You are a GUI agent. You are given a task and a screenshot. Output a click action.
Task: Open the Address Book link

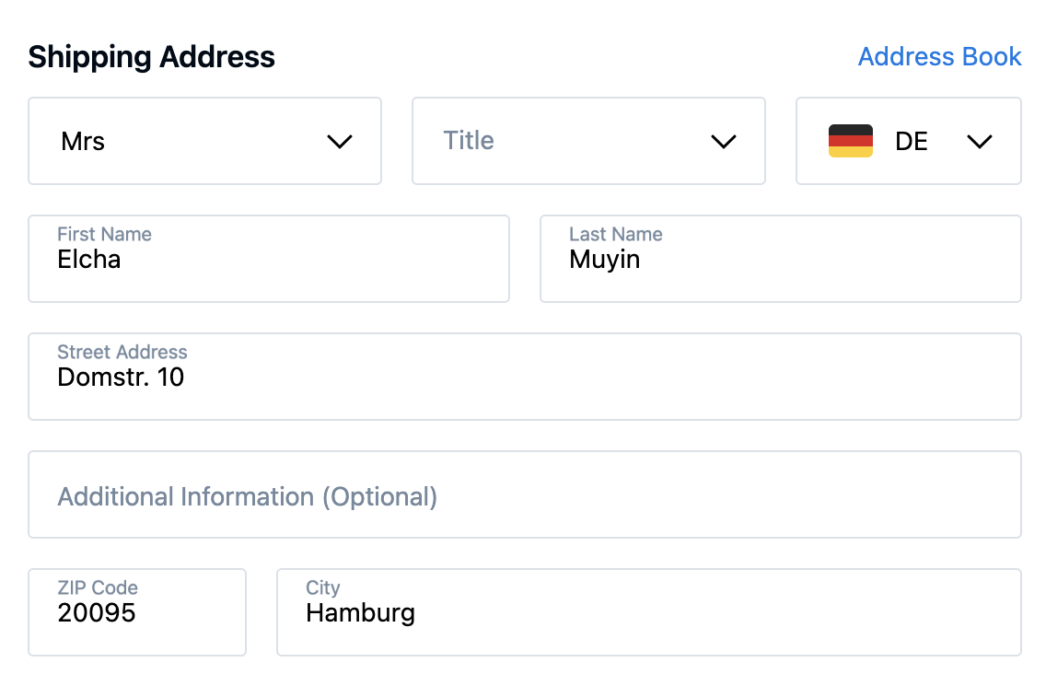point(939,57)
